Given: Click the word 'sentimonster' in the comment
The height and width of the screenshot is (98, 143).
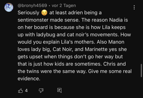Looking at the screenshot, I should click(33, 20).
